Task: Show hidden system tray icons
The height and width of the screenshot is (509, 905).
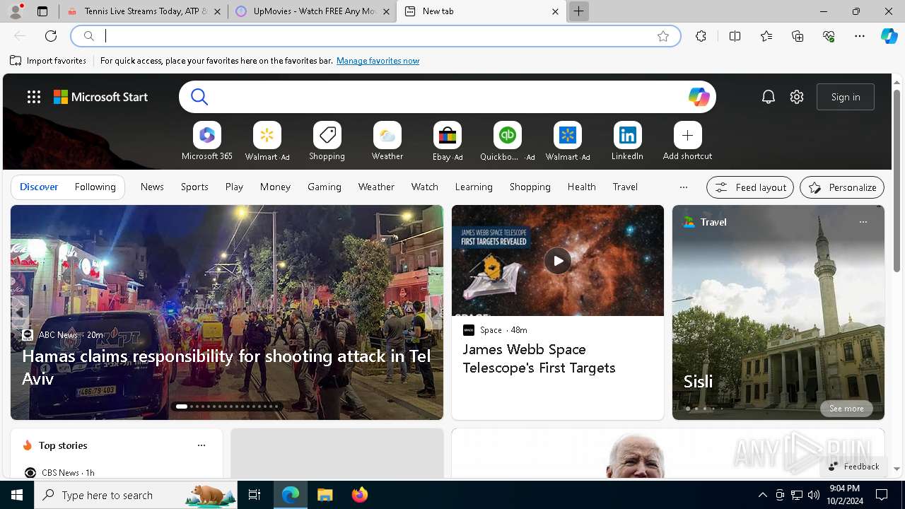Action: click(762, 495)
